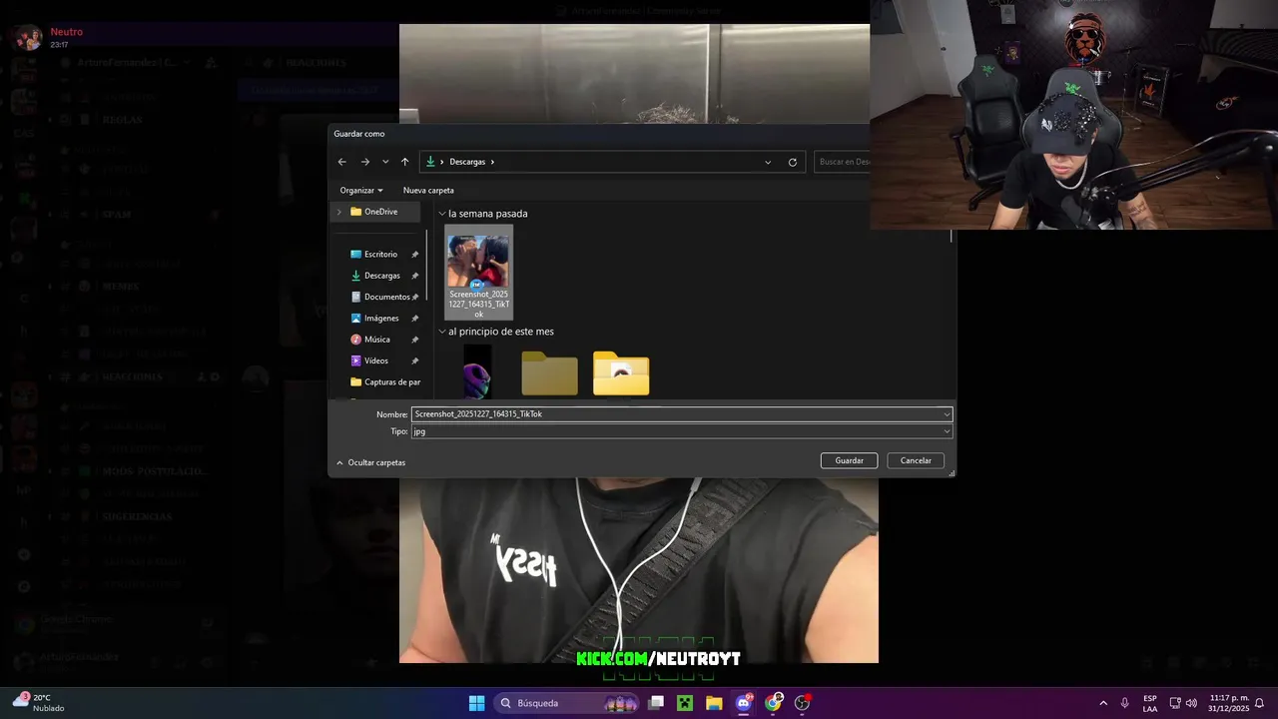
Task: Open the Windows Start menu
Action: click(476, 703)
